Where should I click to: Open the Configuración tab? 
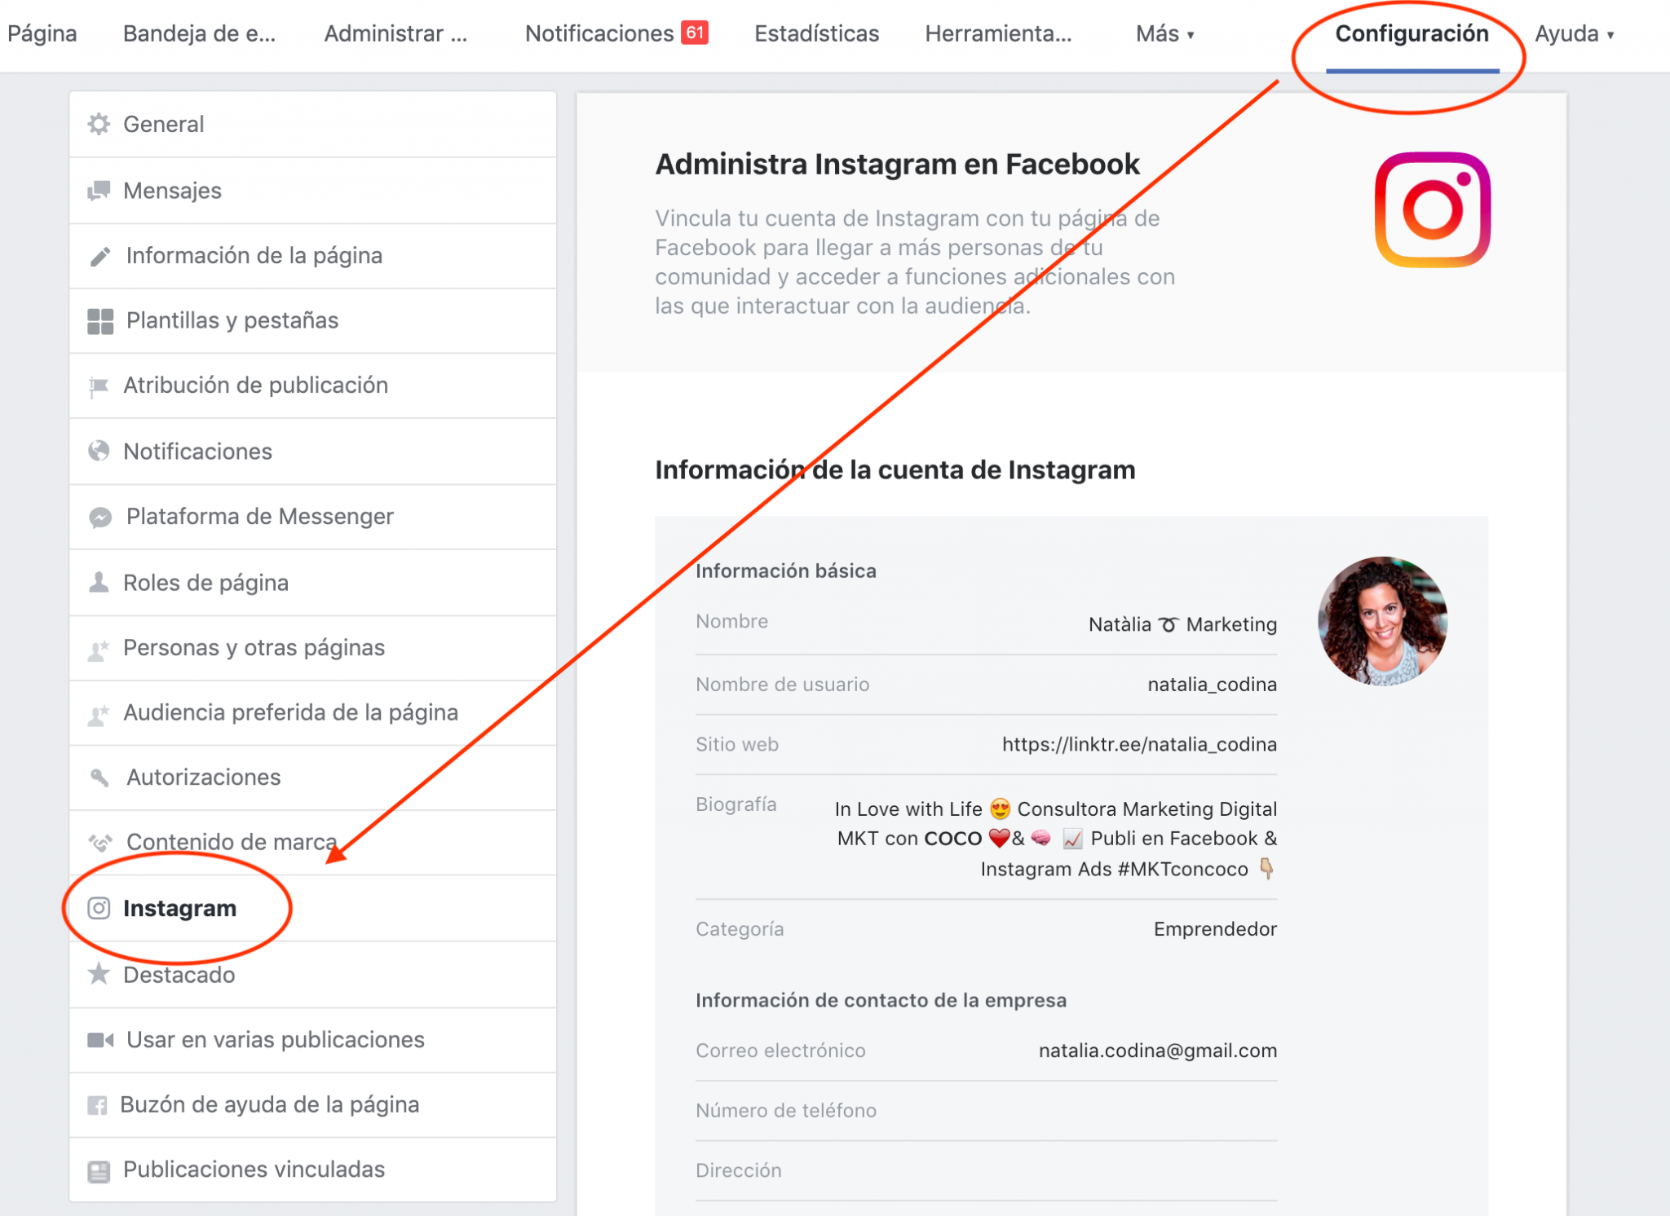[x=1412, y=34]
